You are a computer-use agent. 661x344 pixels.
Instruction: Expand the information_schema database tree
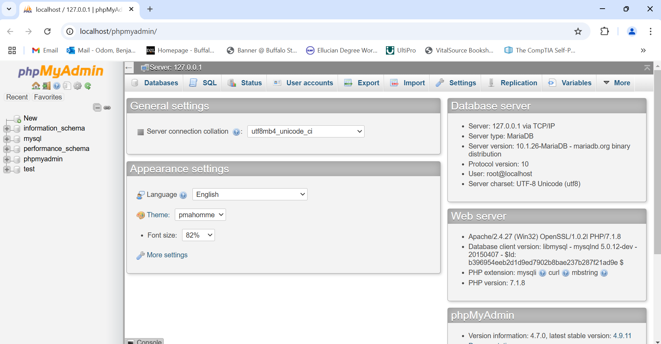click(x=7, y=128)
